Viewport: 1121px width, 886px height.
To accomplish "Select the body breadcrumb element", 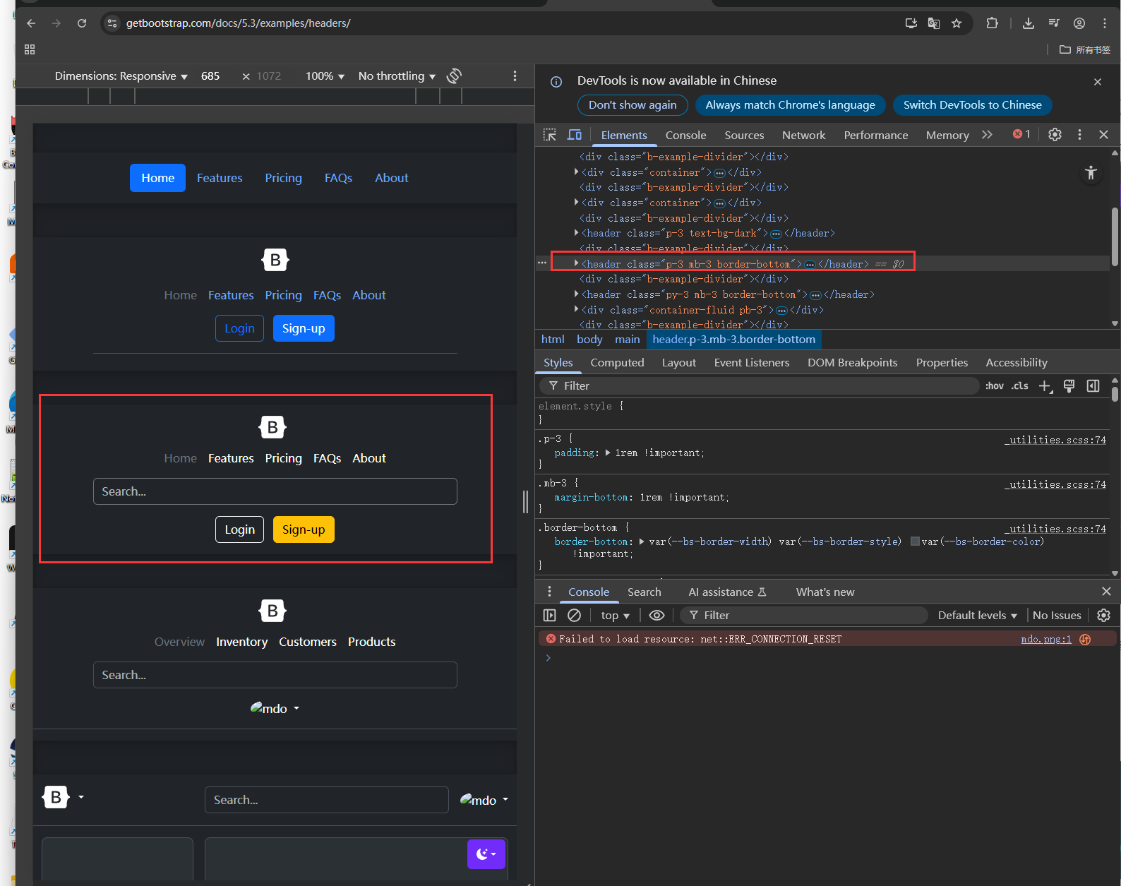I will [x=589, y=340].
